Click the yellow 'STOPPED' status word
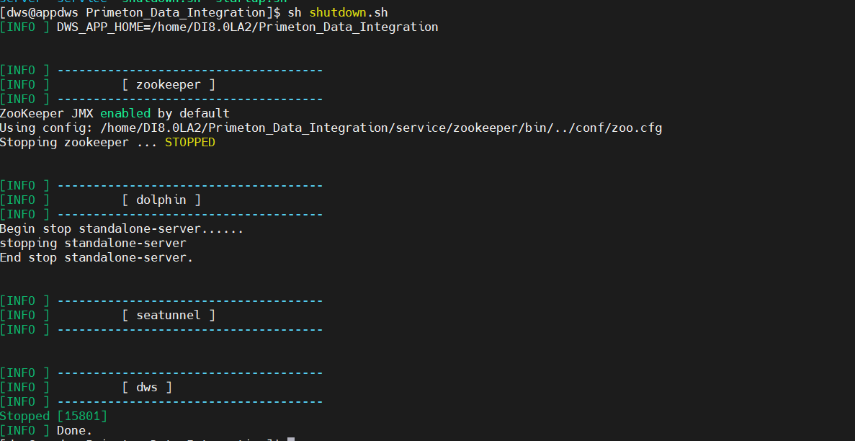The height and width of the screenshot is (441, 855). 190,143
